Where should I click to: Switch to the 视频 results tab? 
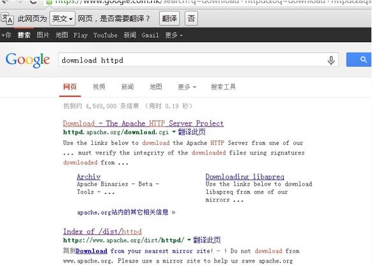pos(99,87)
